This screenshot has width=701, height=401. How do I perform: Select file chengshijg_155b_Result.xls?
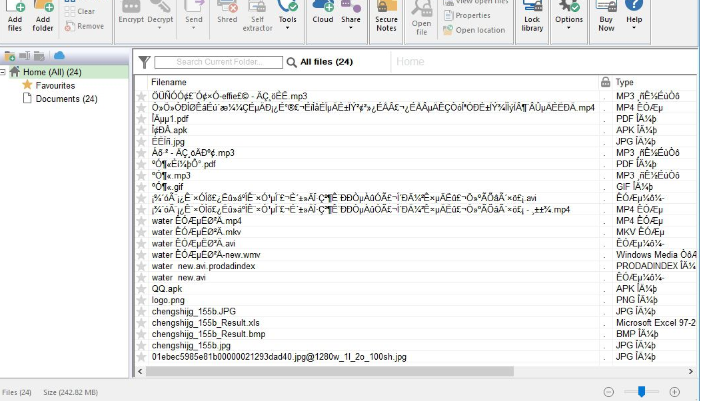206,323
